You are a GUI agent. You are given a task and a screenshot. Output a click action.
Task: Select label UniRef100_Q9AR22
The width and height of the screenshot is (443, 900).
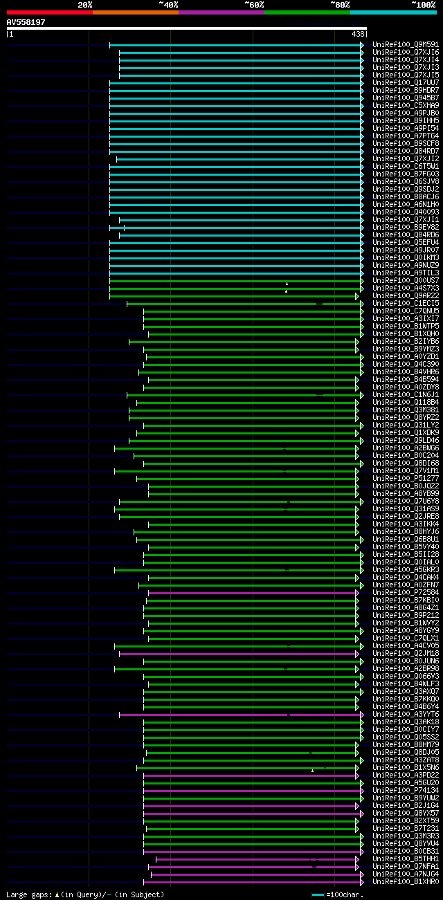click(x=406, y=296)
